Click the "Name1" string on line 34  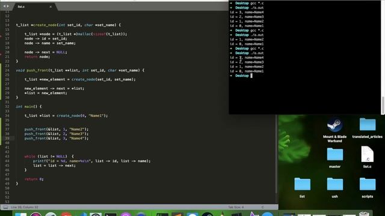(97, 116)
